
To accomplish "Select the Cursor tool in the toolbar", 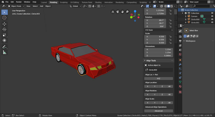I will (4, 18).
